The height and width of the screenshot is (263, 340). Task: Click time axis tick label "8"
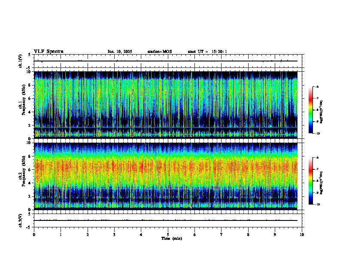248,235
